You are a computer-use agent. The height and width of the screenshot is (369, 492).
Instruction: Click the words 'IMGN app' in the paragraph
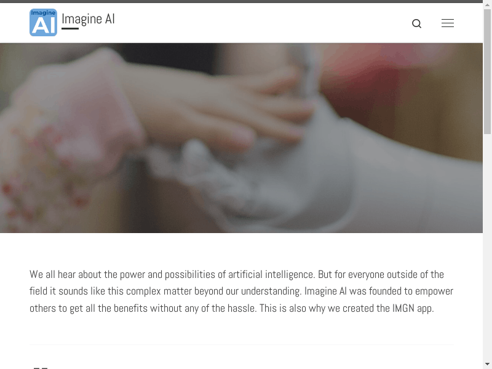click(413, 309)
